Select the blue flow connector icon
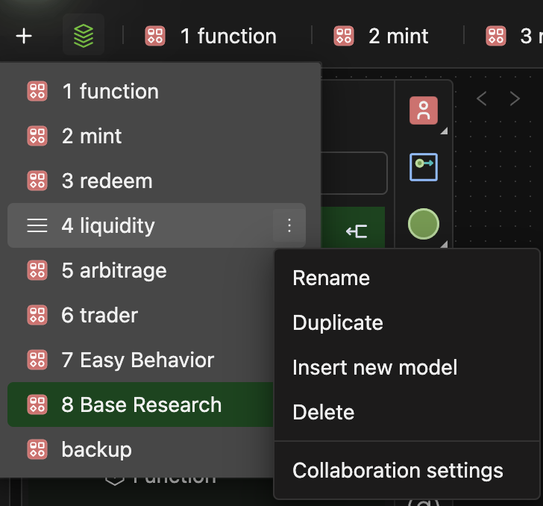The height and width of the screenshot is (506, 543). pyautogui.click(x=423, y=166)
